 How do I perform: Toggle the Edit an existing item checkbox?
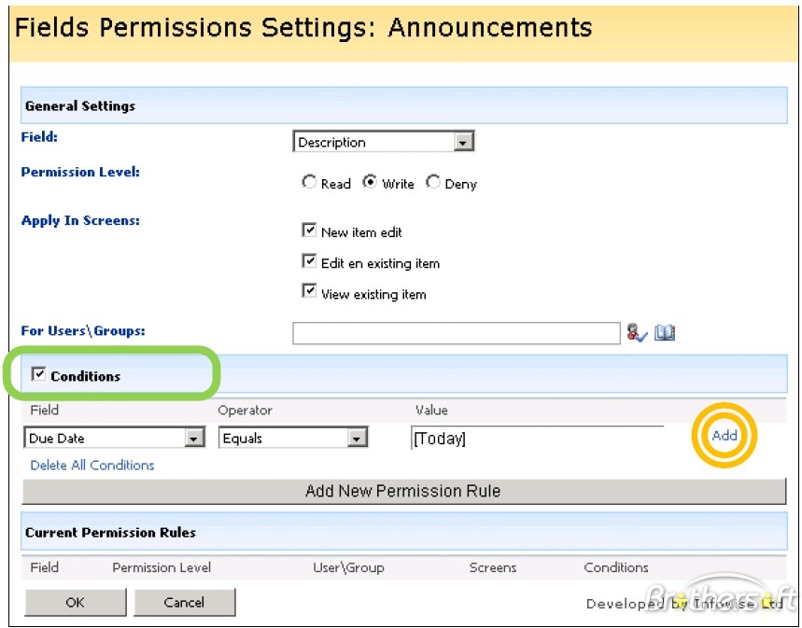pyautogui.click(x=310, y=261)
